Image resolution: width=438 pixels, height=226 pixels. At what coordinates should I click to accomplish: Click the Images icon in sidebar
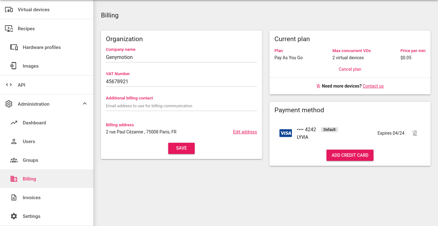[14, 66]
